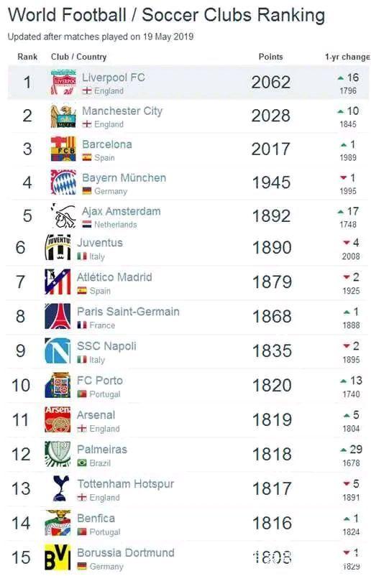Screen dimensions: 371x576
Task: Click the Paris Saint-Germain Eiffel logo
Action: [x=58, y=316]
